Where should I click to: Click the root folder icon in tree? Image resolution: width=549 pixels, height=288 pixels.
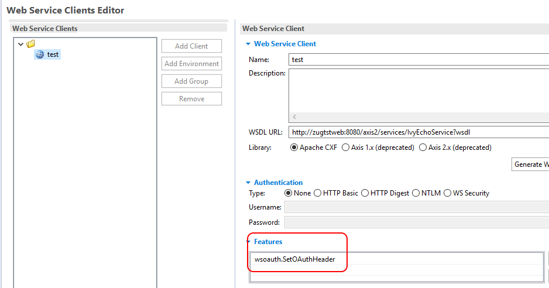pyautogui.click(x=31, y=44)
